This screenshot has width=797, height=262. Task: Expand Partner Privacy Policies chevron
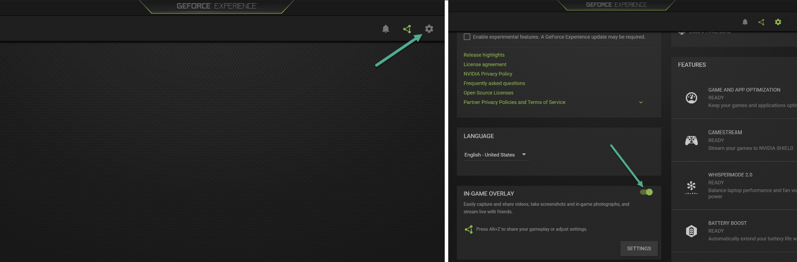(x=641, y=102)
